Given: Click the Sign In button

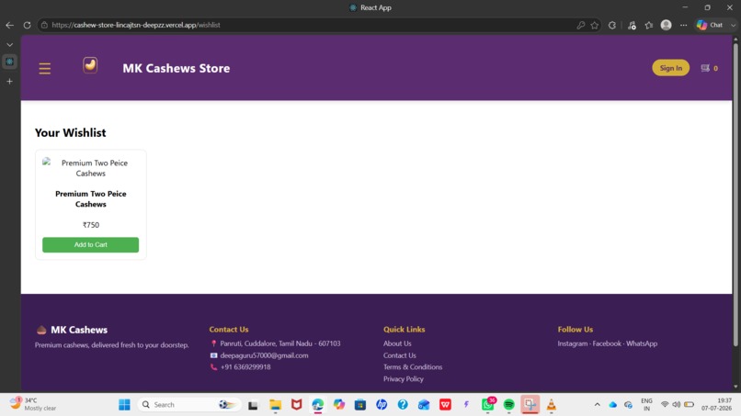Looking at the screenshot, I should (670, 68).
